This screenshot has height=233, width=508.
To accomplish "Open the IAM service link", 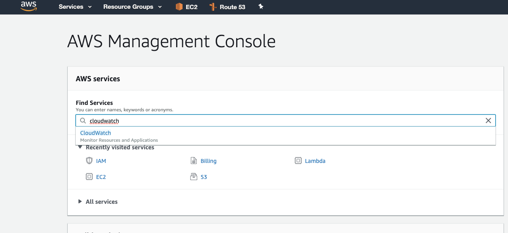I will pos(101,161).
